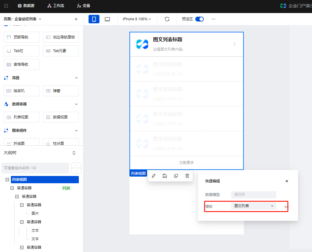Collapse the 高级 component group
Image resolution: width=312 pixels, height=252 pixels.
click(x=76, y=78)
